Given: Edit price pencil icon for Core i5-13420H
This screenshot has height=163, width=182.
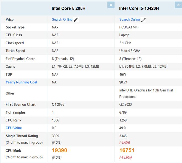Looking at the screenshot, I should (x=143, y=20).
